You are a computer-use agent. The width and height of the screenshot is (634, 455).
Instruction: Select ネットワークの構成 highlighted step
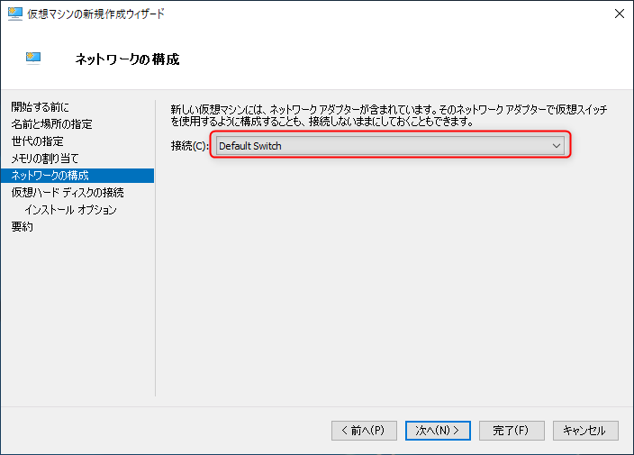[x=77, y=176]
